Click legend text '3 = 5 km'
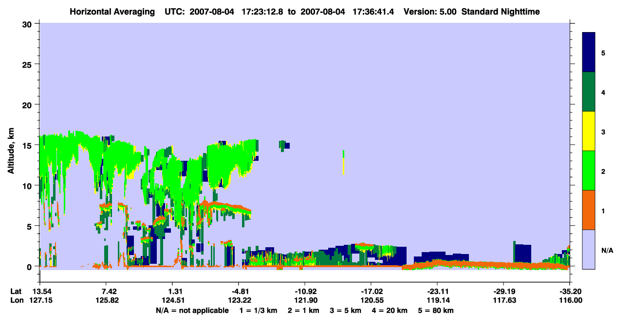Screen dimensions: 633x324 [x=345, y=310]
